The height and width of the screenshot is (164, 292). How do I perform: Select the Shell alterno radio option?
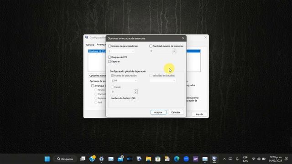coord(96,94)
